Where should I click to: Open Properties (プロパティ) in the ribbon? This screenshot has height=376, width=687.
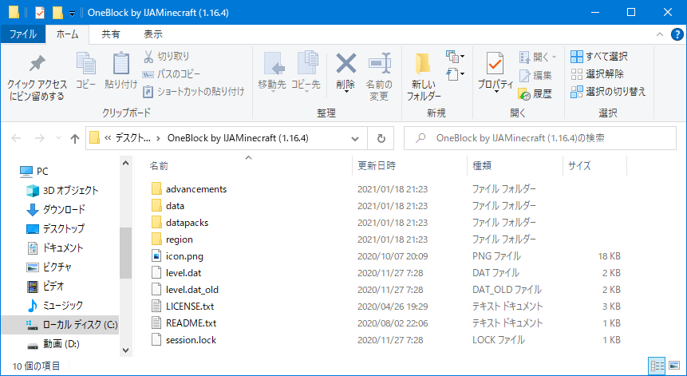click(495, 72)
